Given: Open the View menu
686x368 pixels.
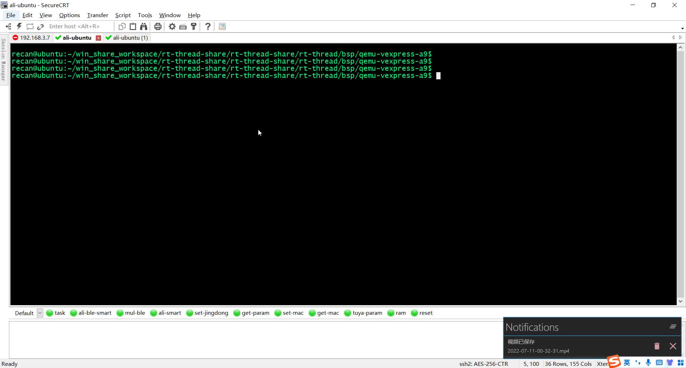Looking at the screenshot, I should (x=46, y=15).
